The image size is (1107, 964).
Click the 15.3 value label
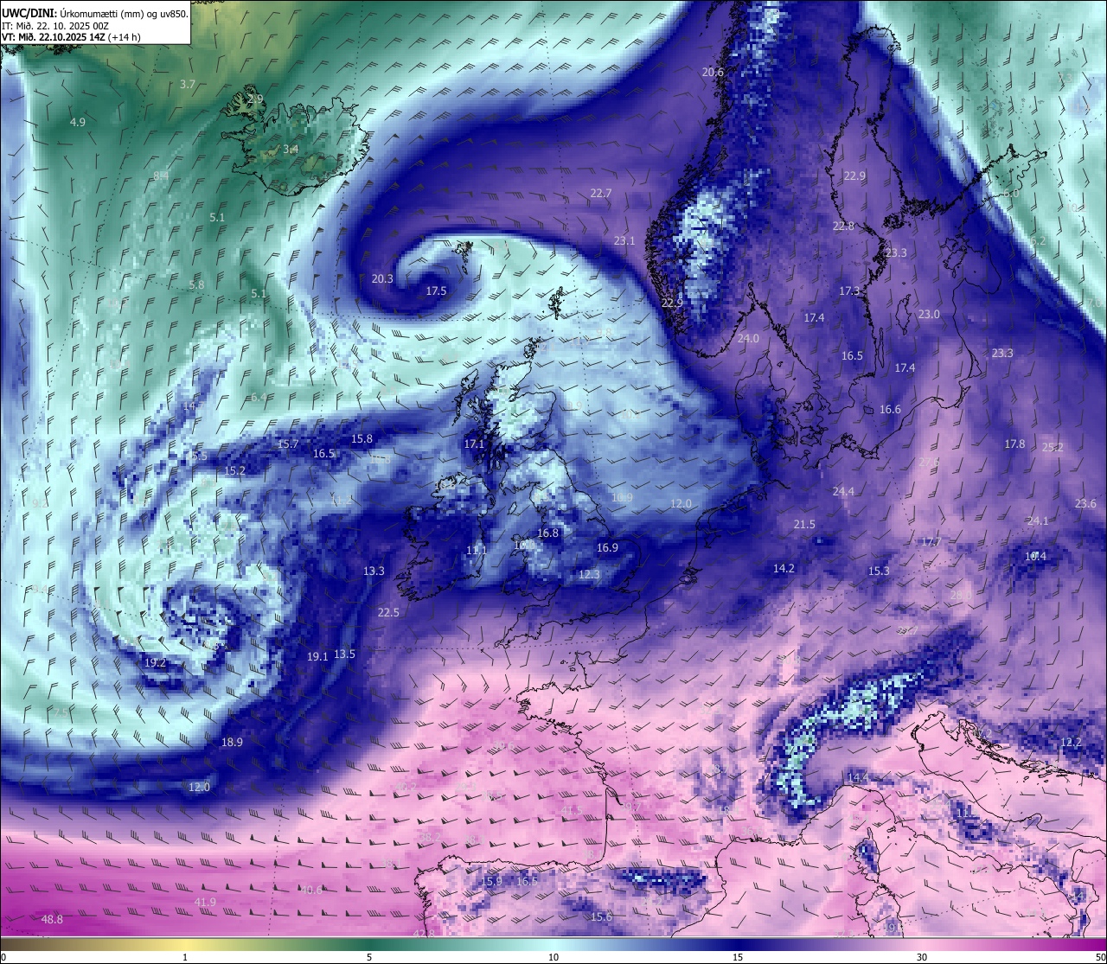click(x=879, y=571)
